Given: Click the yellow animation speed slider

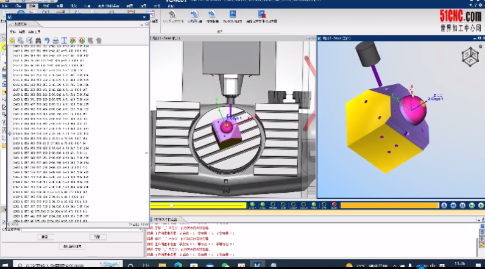Looking at the screenshot, I should [x=183, y=206].
